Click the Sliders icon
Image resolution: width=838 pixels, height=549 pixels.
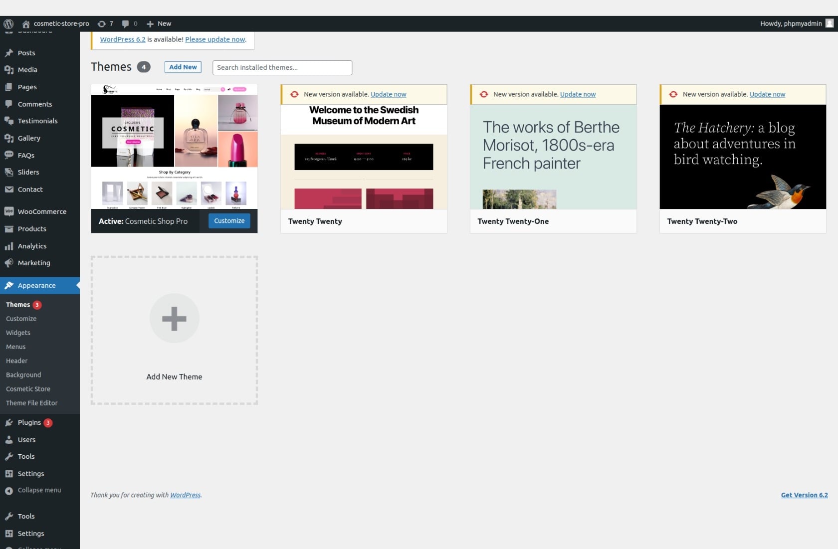(x=9, y=172)
